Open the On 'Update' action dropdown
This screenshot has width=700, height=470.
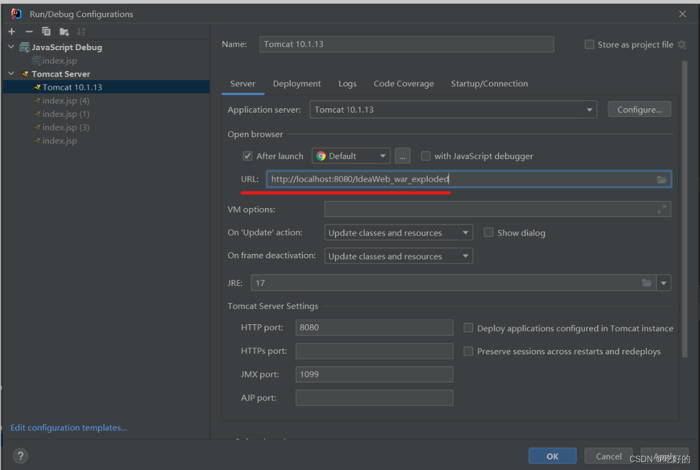click(399, 233)
